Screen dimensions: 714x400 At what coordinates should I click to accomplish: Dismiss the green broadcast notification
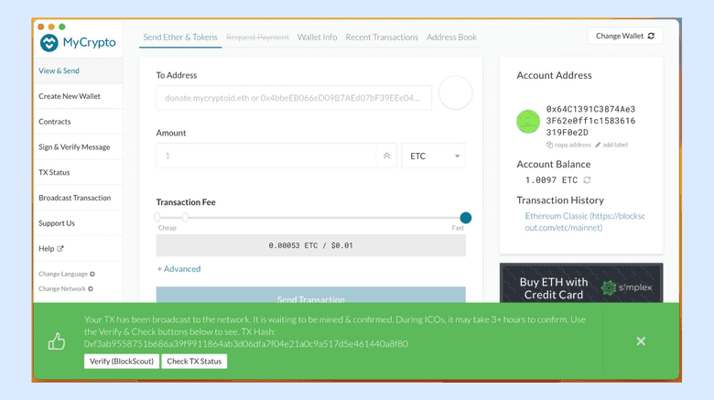coord(641,341)
